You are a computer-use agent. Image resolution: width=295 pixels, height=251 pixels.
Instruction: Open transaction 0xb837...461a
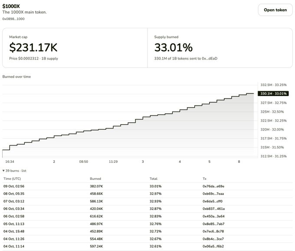pos(213,208)
